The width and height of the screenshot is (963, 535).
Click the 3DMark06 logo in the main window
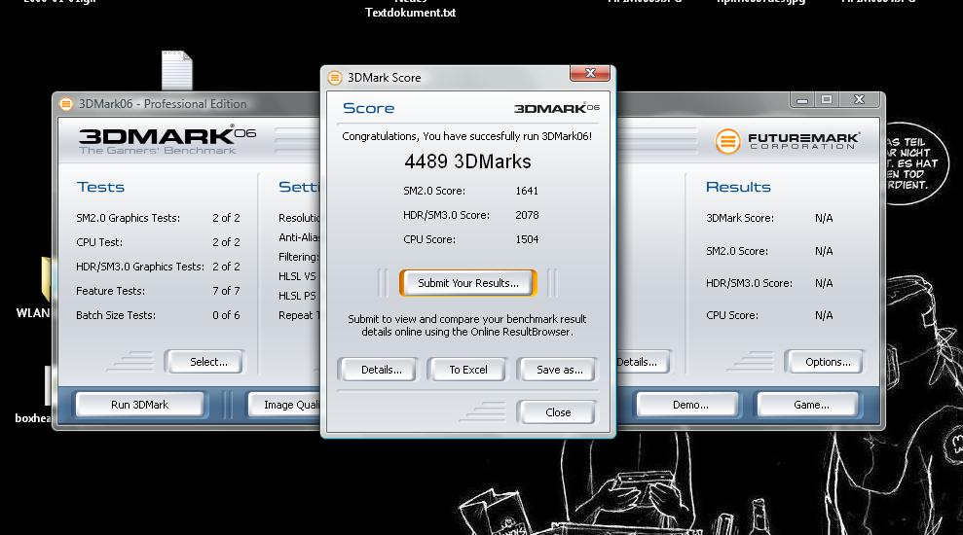click(167, 140)
